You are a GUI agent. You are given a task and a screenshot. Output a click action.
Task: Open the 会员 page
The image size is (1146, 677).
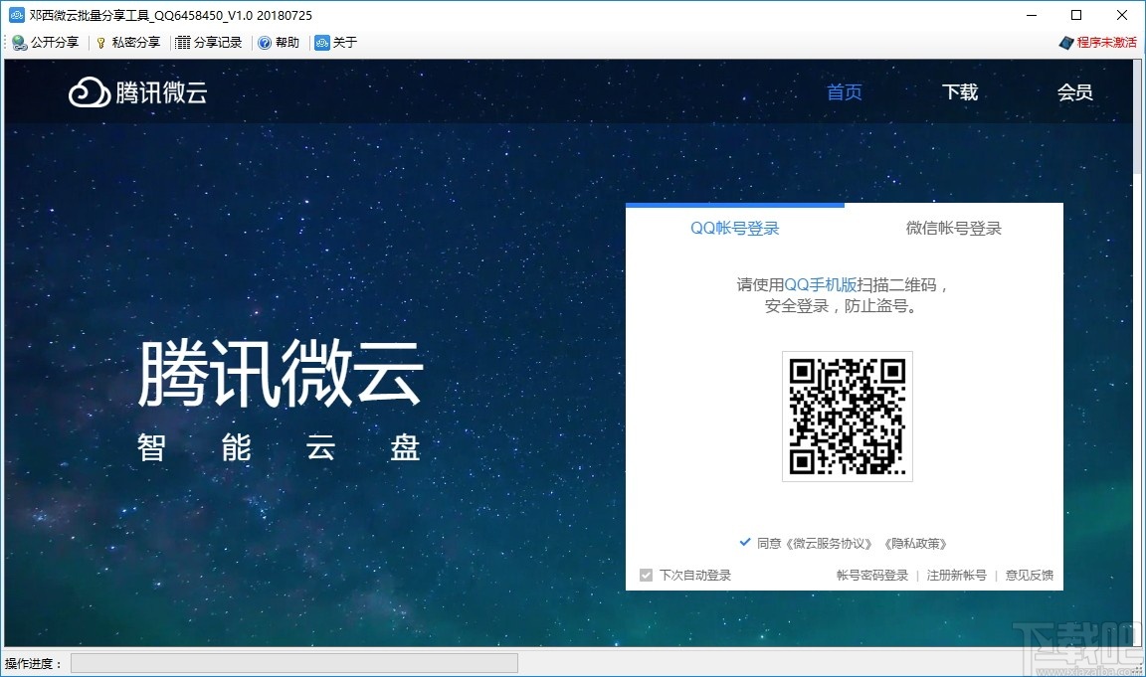pyautogui.click(x=1075, y=92)
